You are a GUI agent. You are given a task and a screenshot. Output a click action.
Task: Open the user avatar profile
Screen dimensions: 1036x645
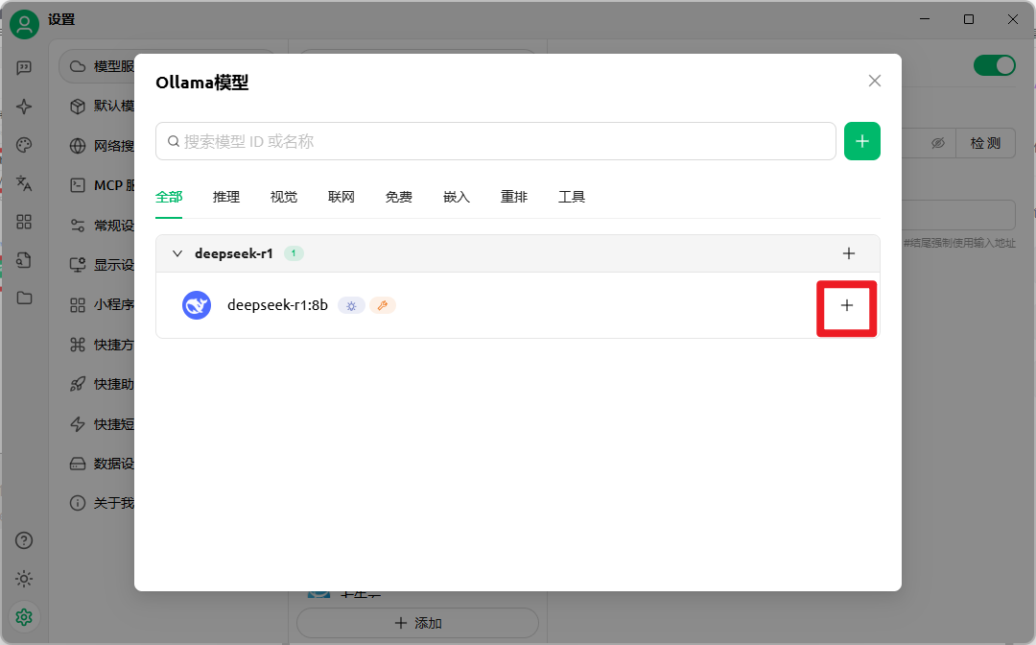click(24, 24)
